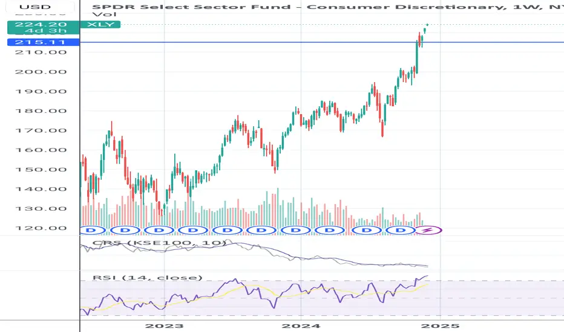Click the 2025 label on the time axis
The width and height of the screenshot is (564, 332).
[441, 326]
